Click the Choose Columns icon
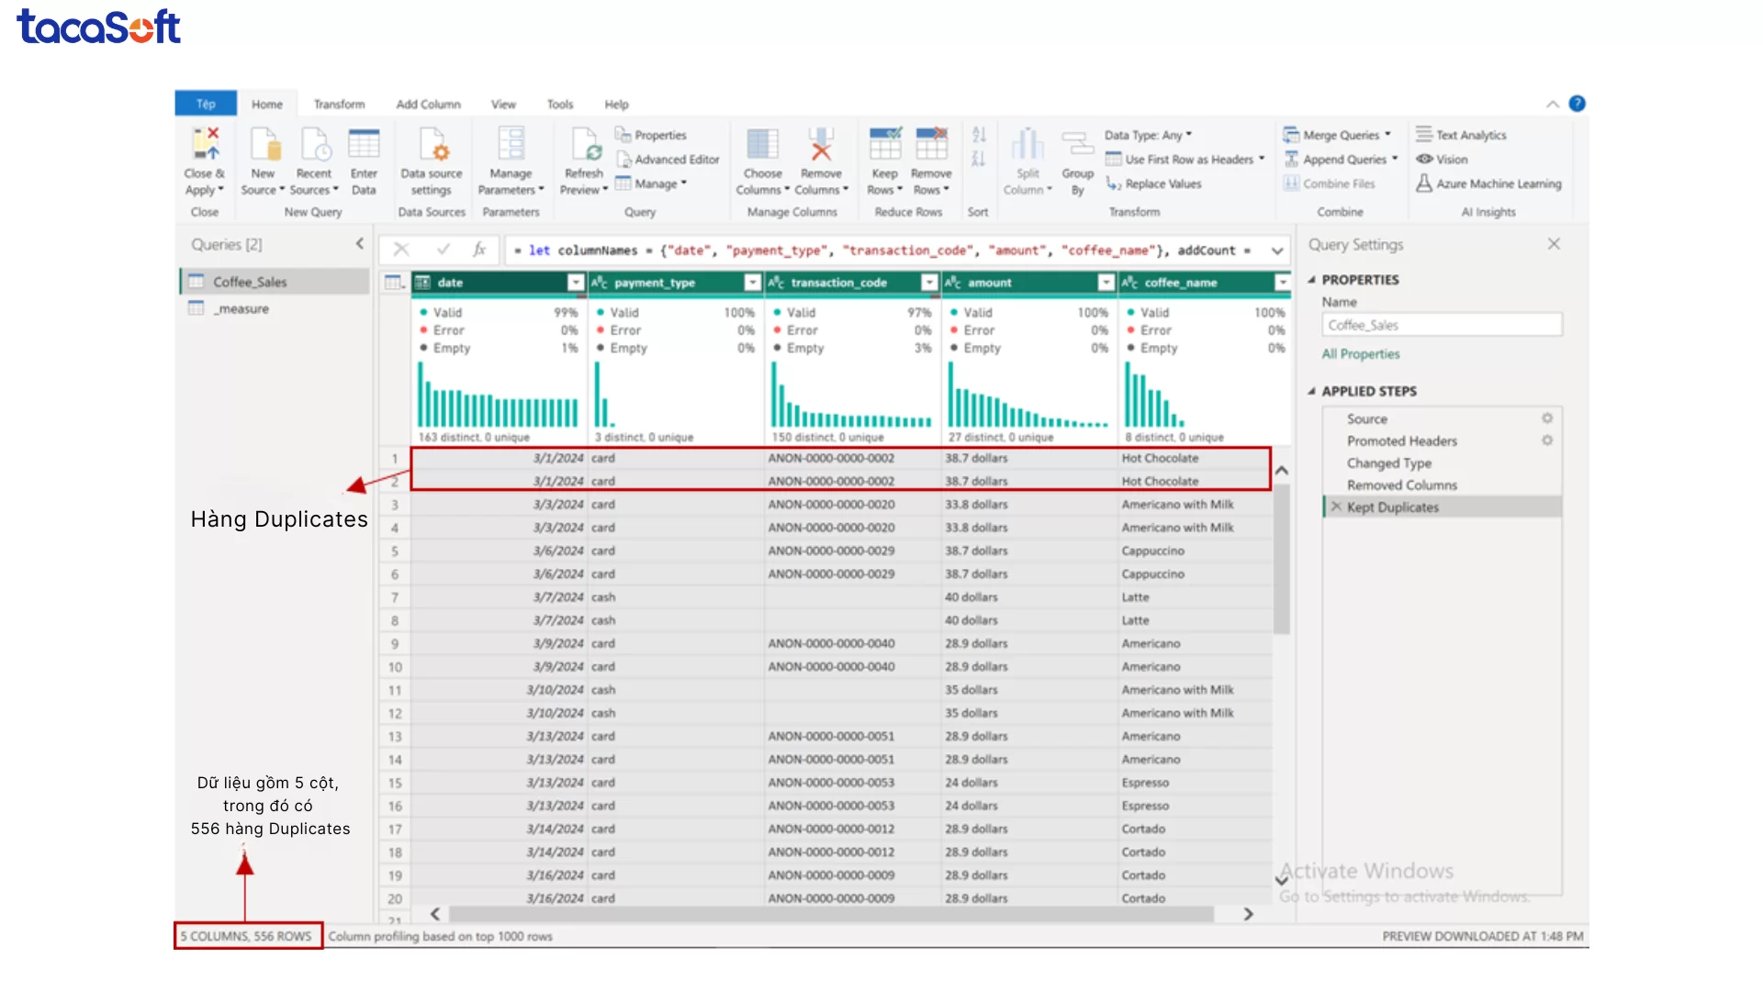The image size is (1763, 991). pos(762,144)
